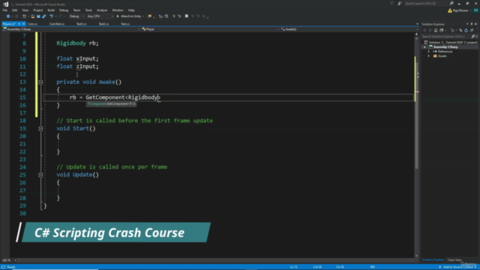The height and width of the screenshot is (270, 480).
Task: Open the Analyze menu
Action: [102, 10]
